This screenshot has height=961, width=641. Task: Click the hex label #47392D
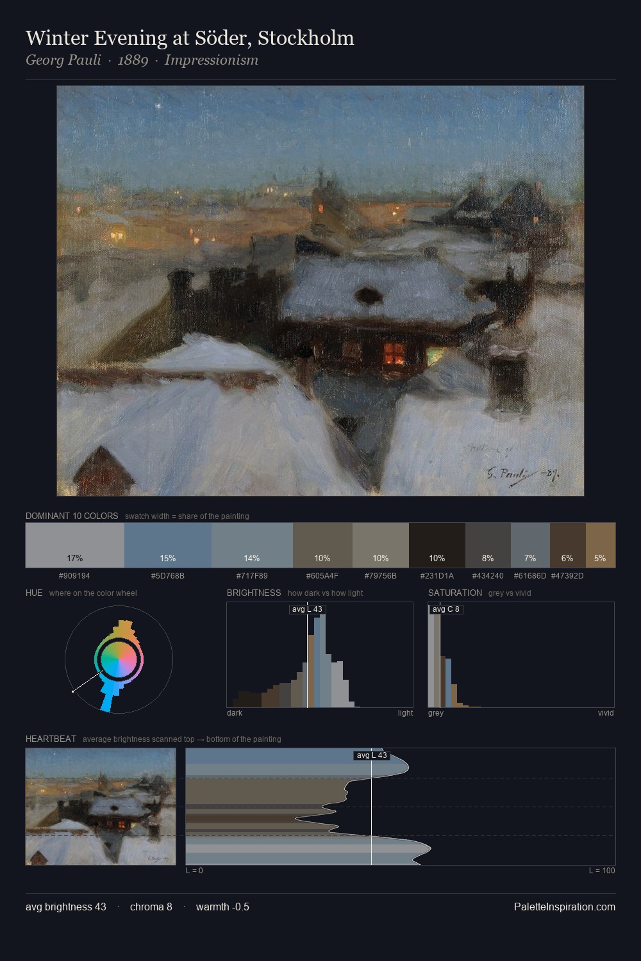coord(567,576)
